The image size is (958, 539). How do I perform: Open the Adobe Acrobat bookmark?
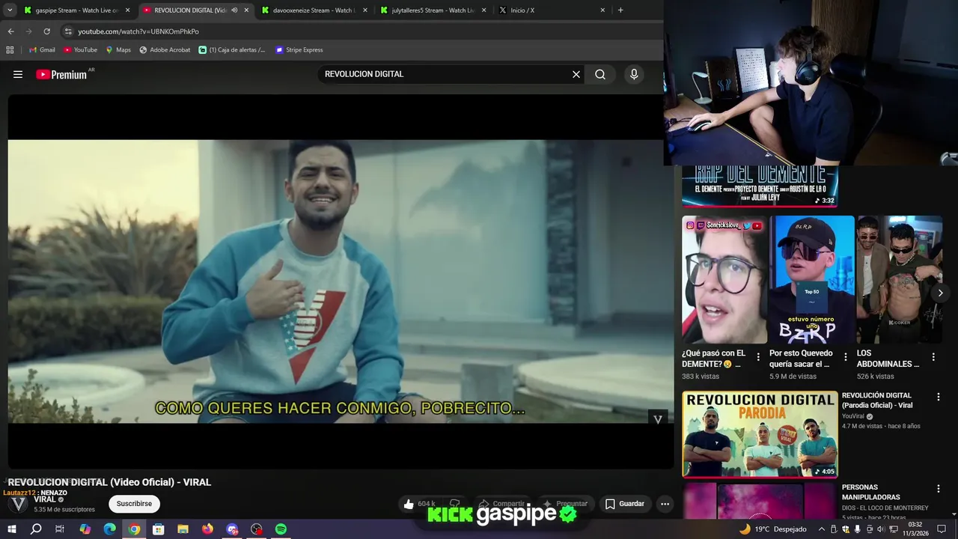pos(165,50)
